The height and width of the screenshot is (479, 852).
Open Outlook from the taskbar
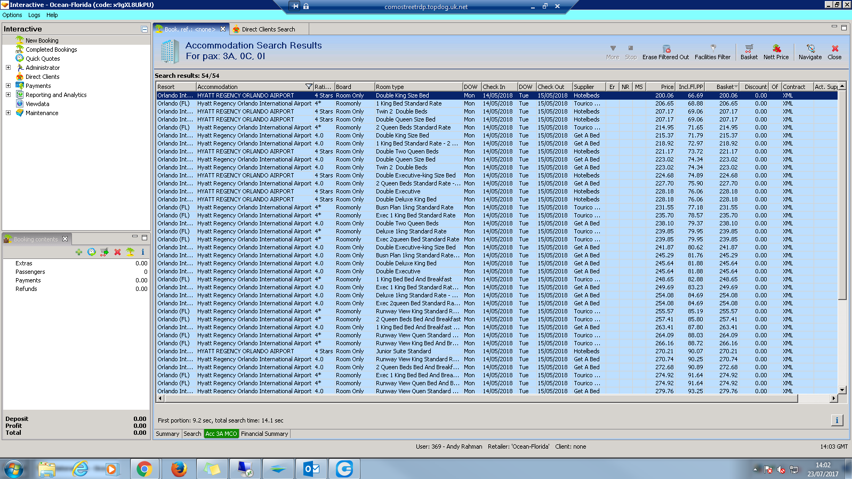pos(311,469)
